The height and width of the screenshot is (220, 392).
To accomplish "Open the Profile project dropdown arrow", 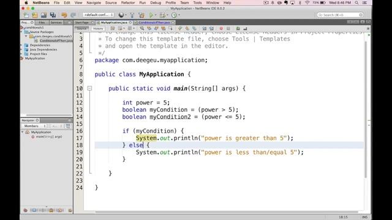I will [x=179, y=15].
